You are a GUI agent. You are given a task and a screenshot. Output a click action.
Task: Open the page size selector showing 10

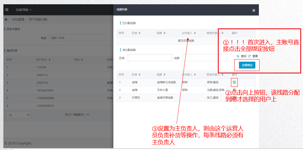tap(18, 115)
